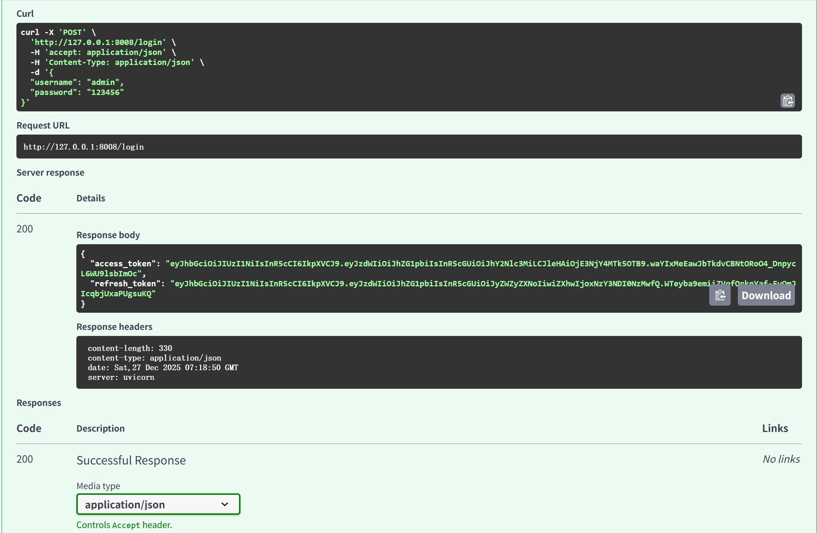Select the clipboard icon near the refresh_token text
The image size is (817, 533).
point(720,295)
